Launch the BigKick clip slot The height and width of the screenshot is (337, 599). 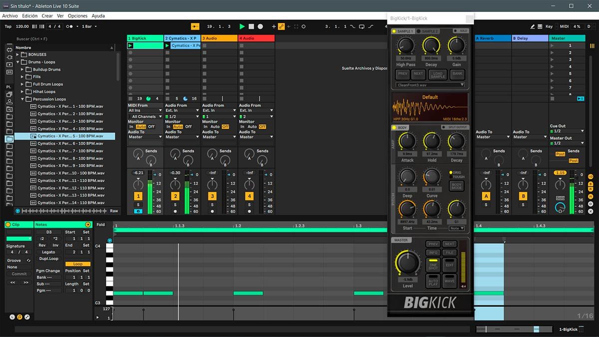[x=131, y=45]
